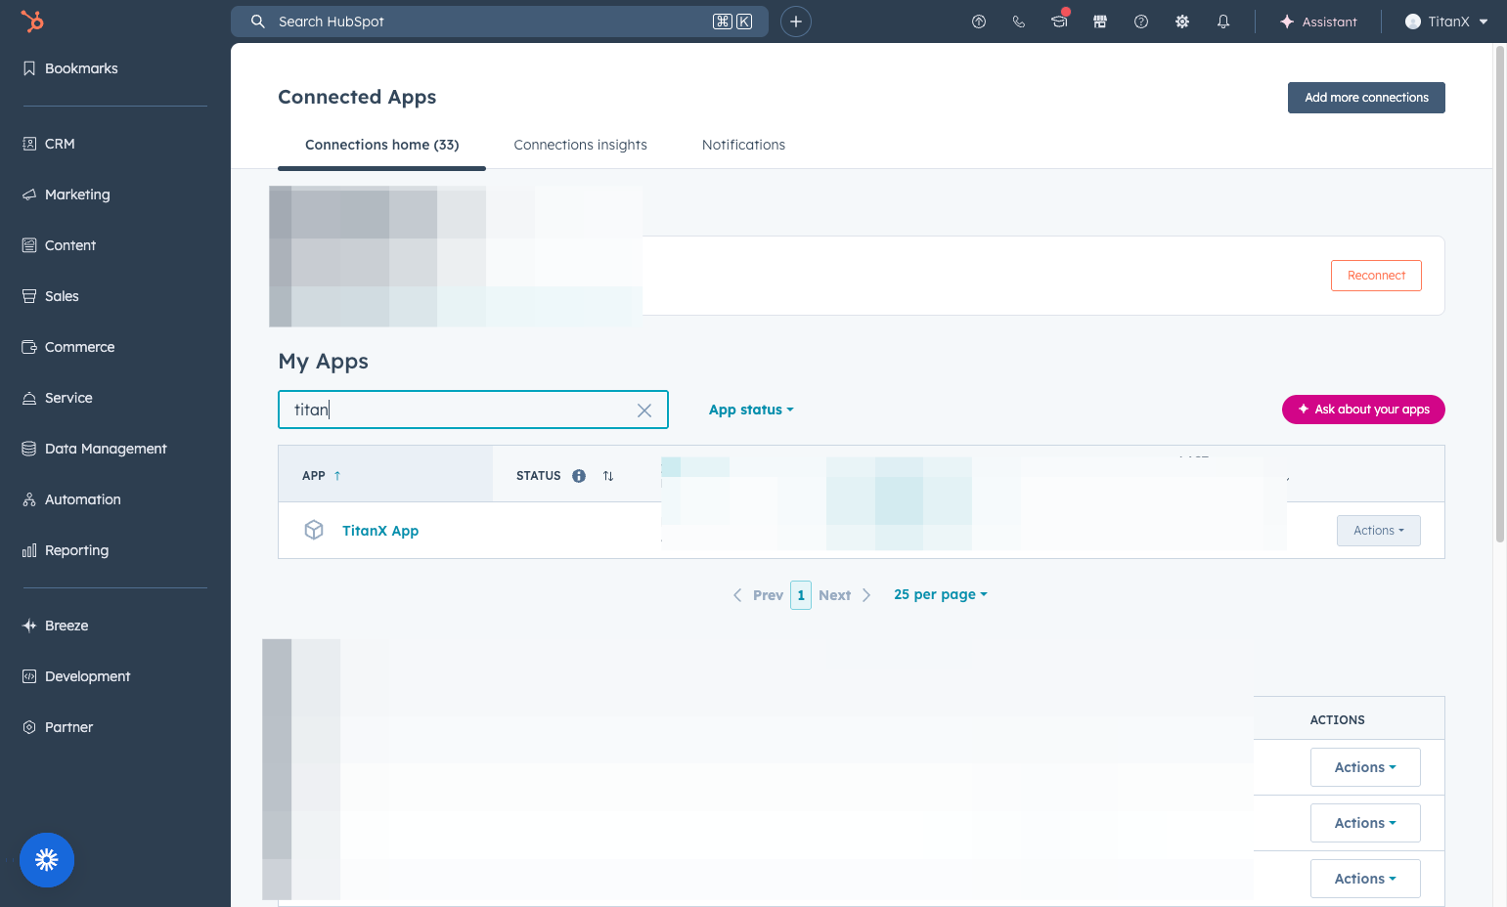Sort the table by STATUS arrows
The image size is (1507, 907).
coord(608,476)
